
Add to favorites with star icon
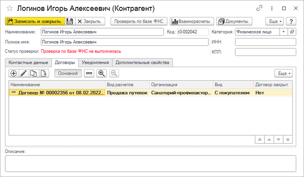coord(10,8)
